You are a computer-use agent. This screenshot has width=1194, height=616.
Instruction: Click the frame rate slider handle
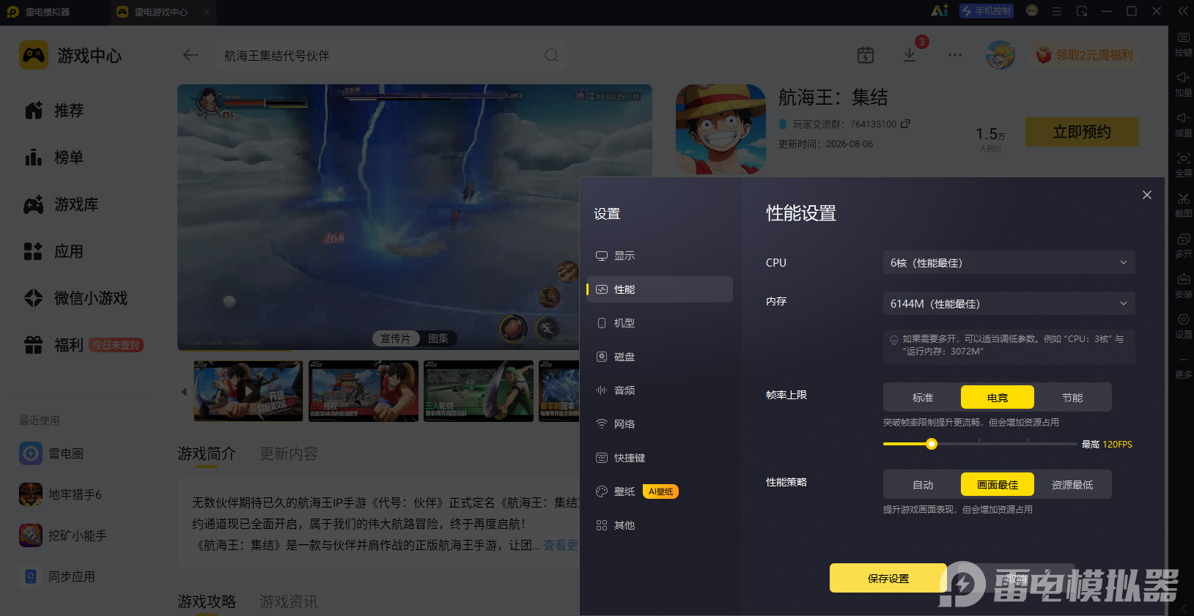(x=932, y=444)
